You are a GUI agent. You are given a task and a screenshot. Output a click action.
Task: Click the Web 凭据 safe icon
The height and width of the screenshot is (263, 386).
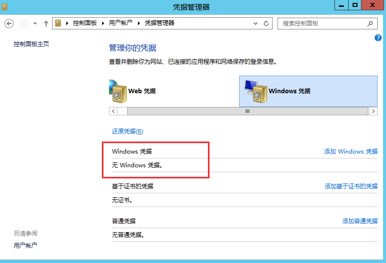(x=118, y=91)
